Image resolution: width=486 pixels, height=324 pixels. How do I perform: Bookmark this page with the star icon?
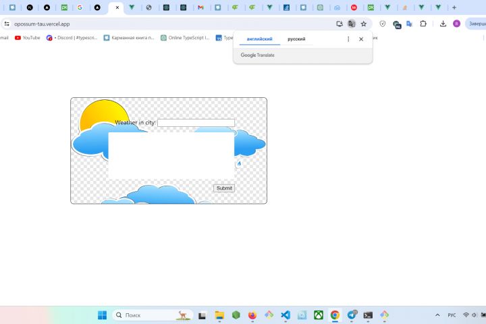pyautogui.click(x=364, y=24)
